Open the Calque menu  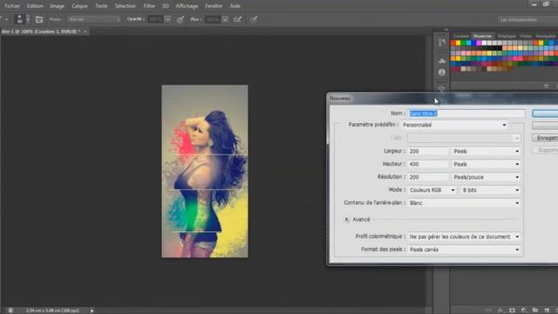(x=79, y=6)
